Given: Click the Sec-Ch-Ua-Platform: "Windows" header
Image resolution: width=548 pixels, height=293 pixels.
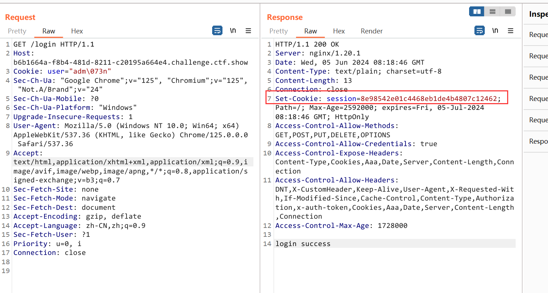Looking at the screenshot, I should coord(75,108).
